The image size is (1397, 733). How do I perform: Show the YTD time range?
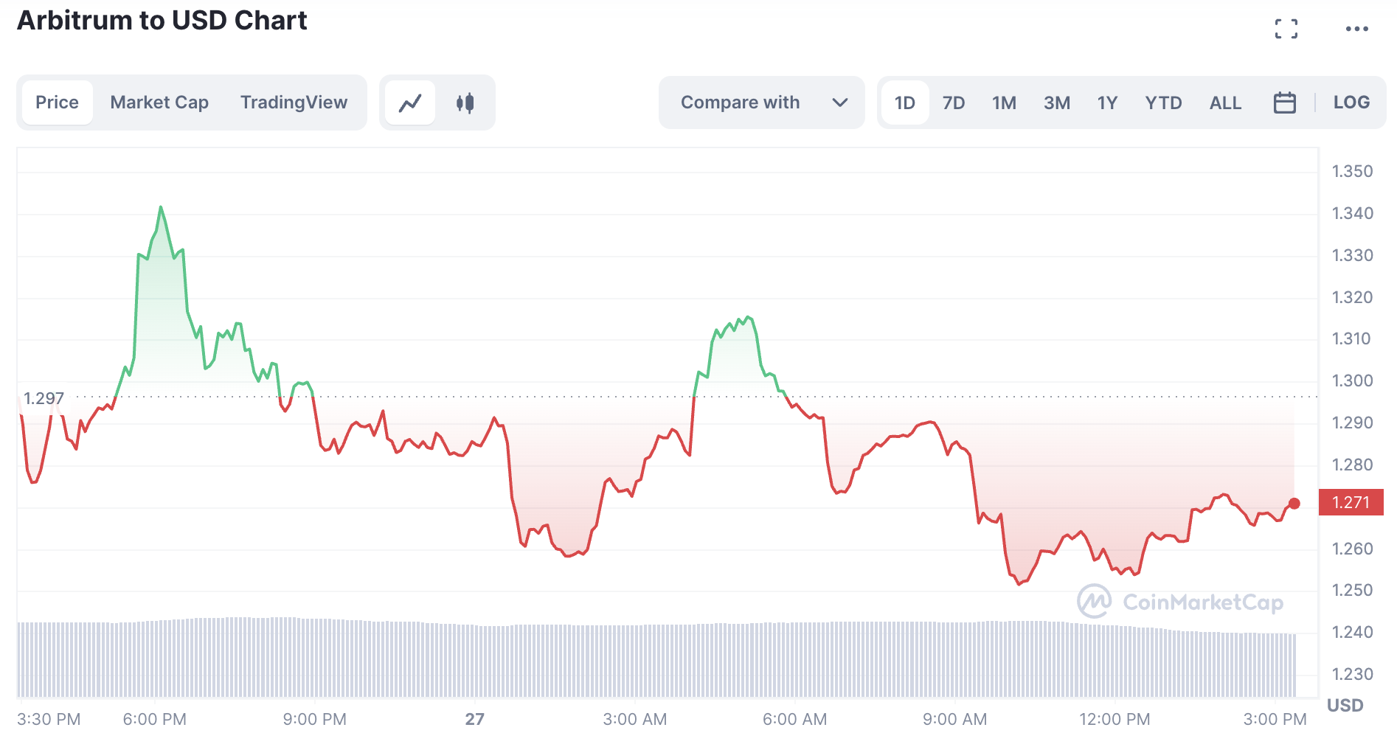[1163, 103]
